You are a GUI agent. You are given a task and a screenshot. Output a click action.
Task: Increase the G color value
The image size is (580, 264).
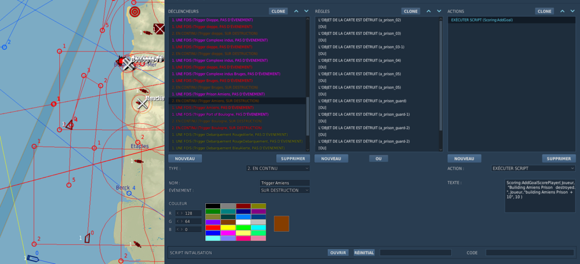[x=182, y=221]
